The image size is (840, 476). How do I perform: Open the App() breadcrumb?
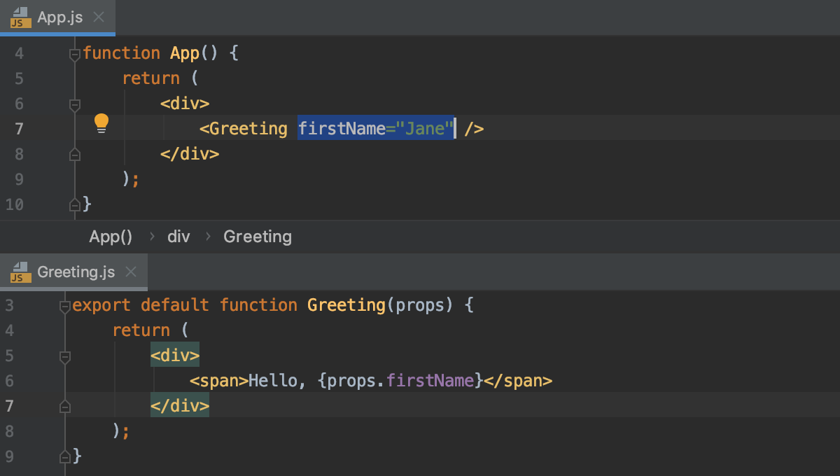[x=110, y=237]
